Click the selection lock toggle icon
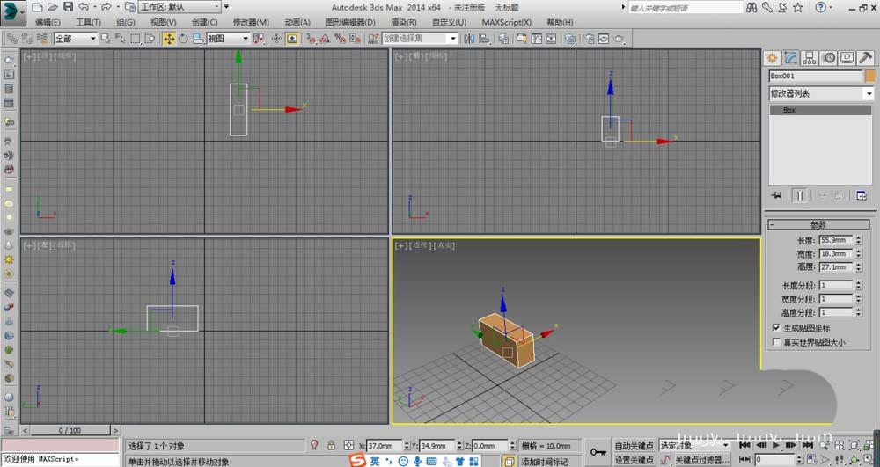This screenshot has width=880, height=467. pos(331,446)
